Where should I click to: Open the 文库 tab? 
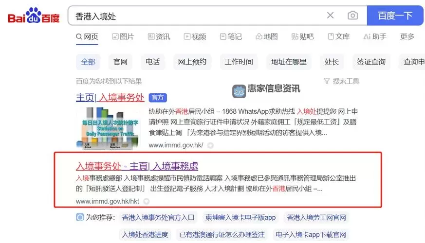click(338, 36)
